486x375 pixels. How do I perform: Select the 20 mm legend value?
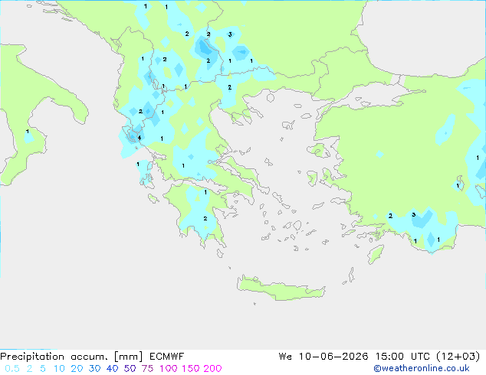(x=77, y=369)
